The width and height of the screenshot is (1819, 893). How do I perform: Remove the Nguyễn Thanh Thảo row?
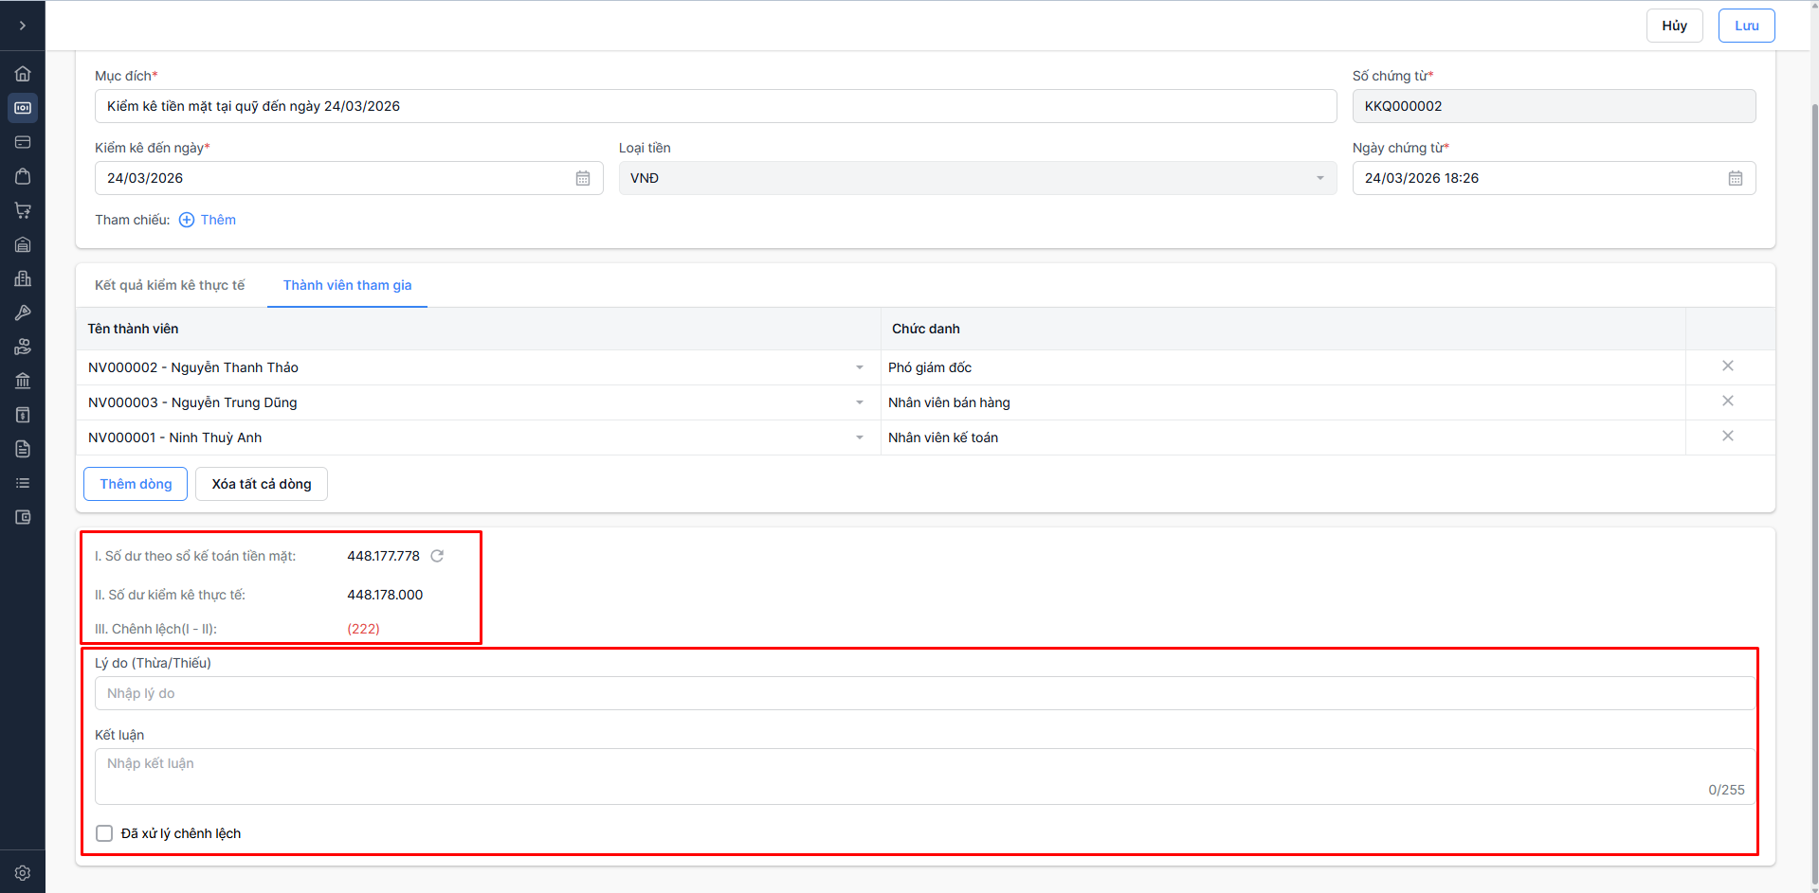[x=1728, y=366]
